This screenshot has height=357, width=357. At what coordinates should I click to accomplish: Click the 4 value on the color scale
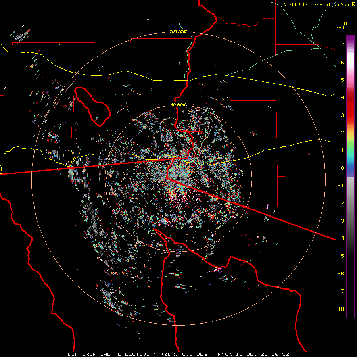click(x=342, y=98)
